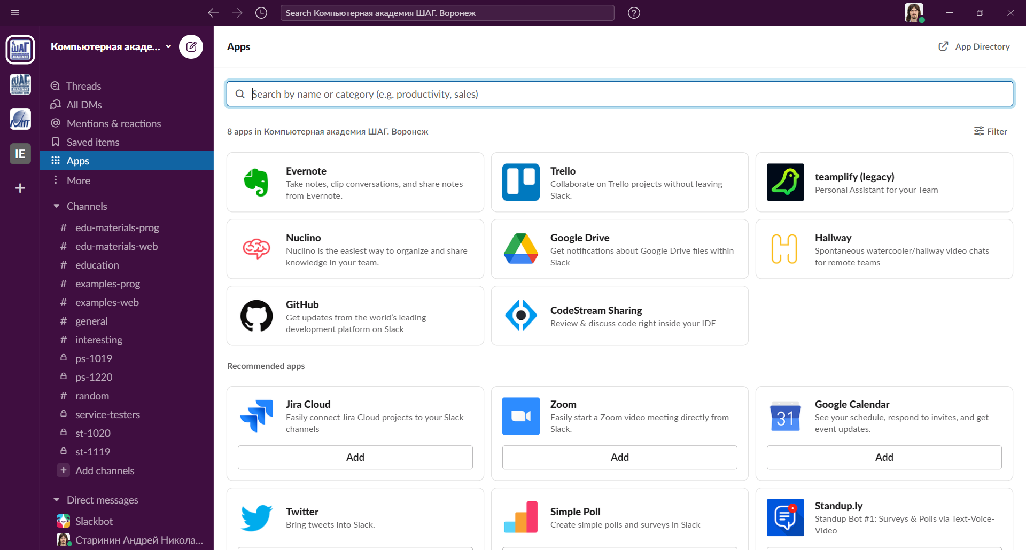This screenshot has height=550, width=1026.
Task: Open the private ps-1019 channel
Action: pos(127,358)
